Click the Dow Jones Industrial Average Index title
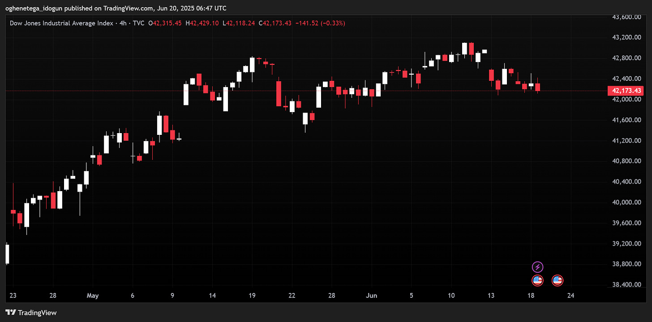The image size is (652, 322). pyautogui.click(x=61, y=23)
